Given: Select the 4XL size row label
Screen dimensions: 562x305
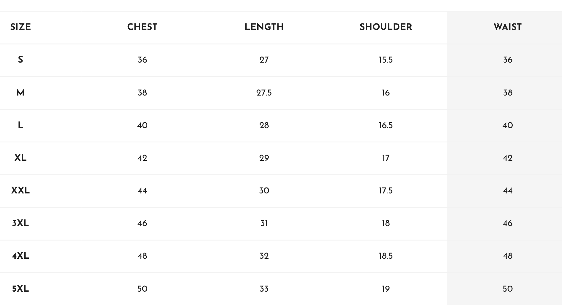Looking at the screenshot, I should 20,256.
